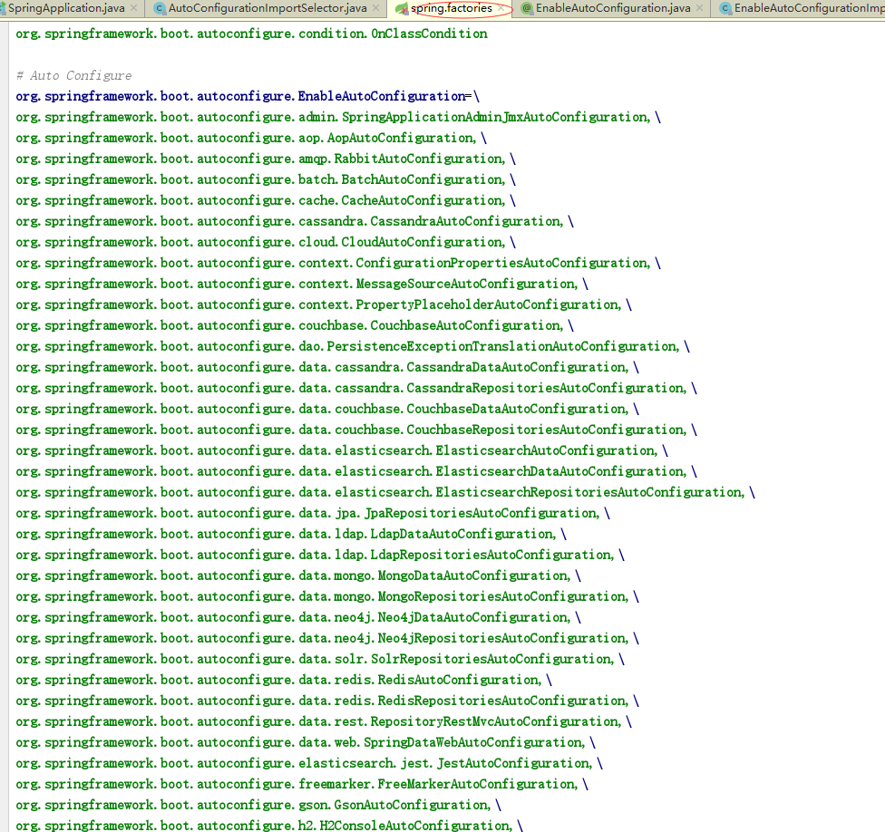Viewport: 885px width, 832px height.
Task: Close the SpringApplication.java tab
Action: [134, 8]
